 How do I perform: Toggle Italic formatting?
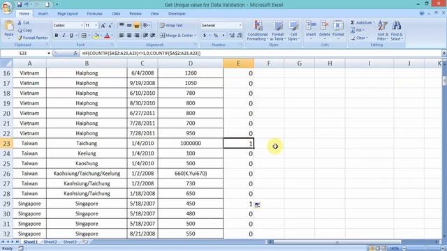pyautogui.click(x=64, y=36)
